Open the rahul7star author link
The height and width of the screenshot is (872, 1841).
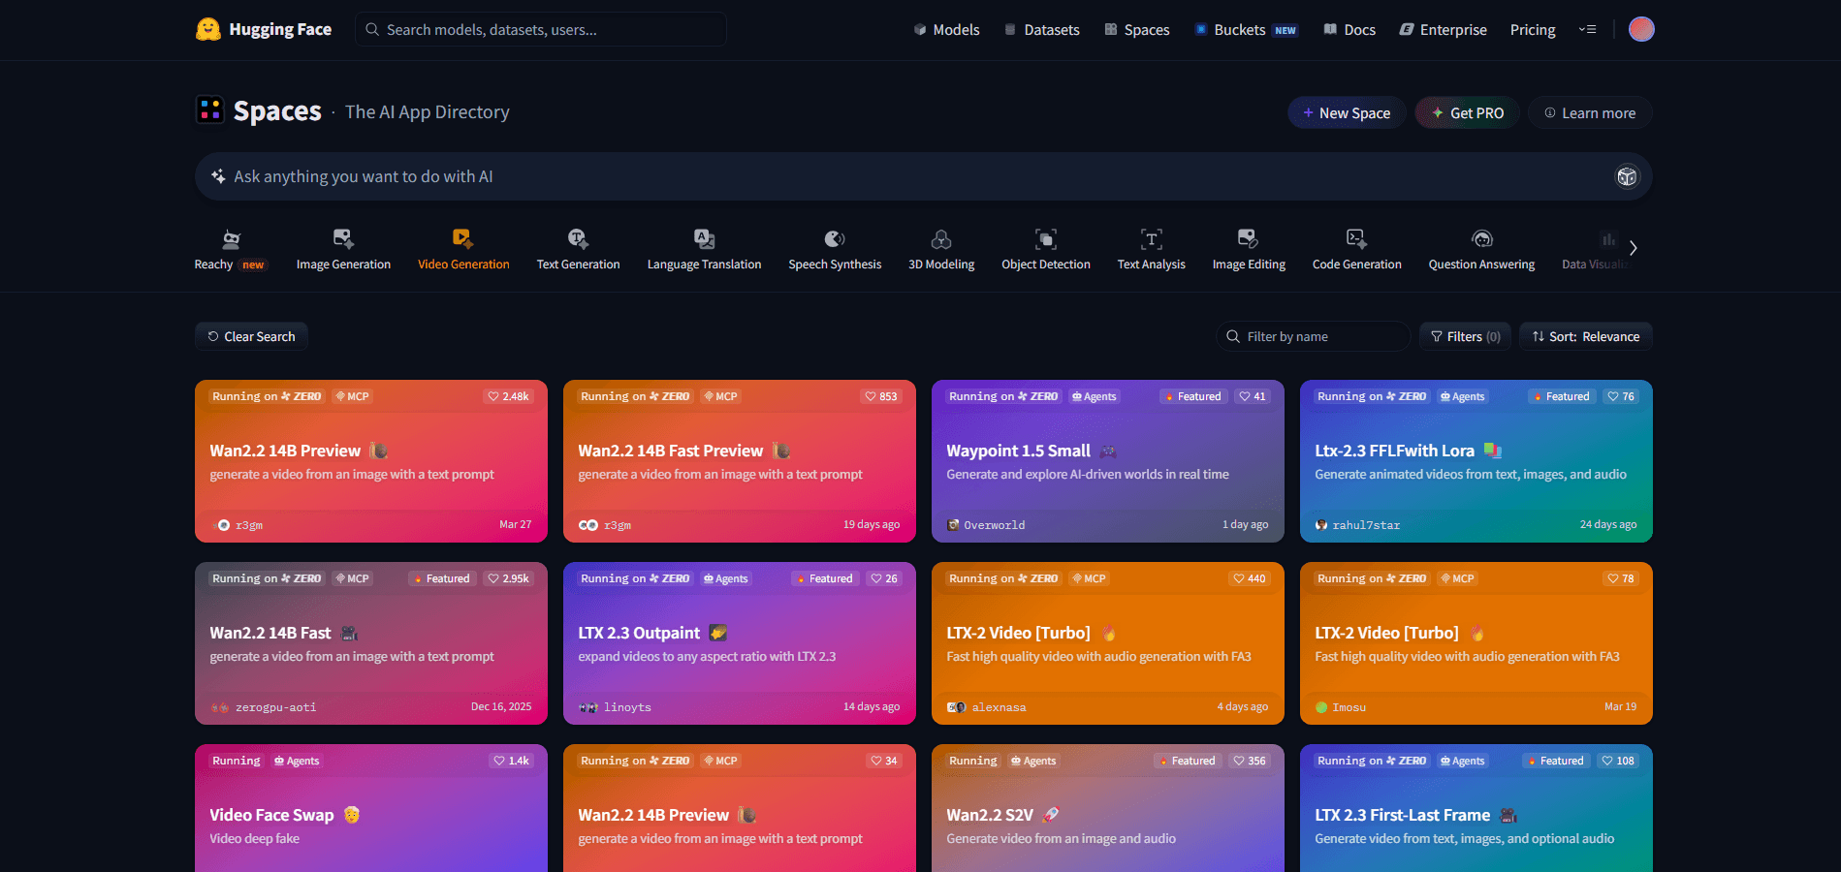tap(1366, 525)
